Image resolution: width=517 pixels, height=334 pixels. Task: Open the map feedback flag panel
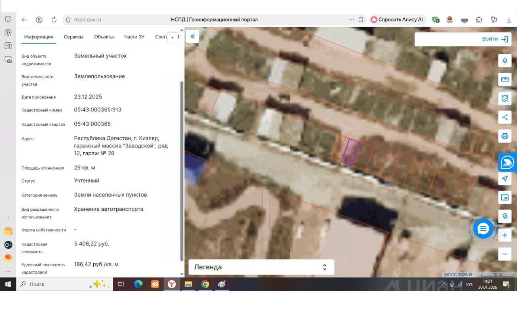[507, 163]
